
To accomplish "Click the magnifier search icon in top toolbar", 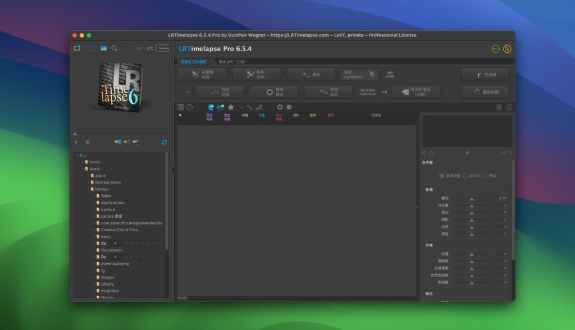I will [114, 48].
